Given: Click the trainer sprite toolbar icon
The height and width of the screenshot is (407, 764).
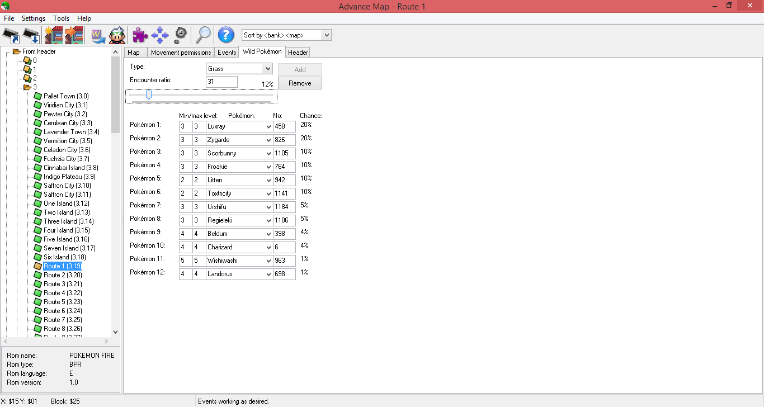Looking at the screenshot, I should (x=117, y=35).
